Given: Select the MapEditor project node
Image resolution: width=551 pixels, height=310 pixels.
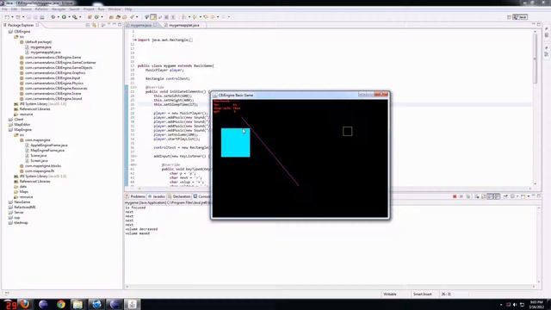Looking at the screenshot, I should point(22,124).
